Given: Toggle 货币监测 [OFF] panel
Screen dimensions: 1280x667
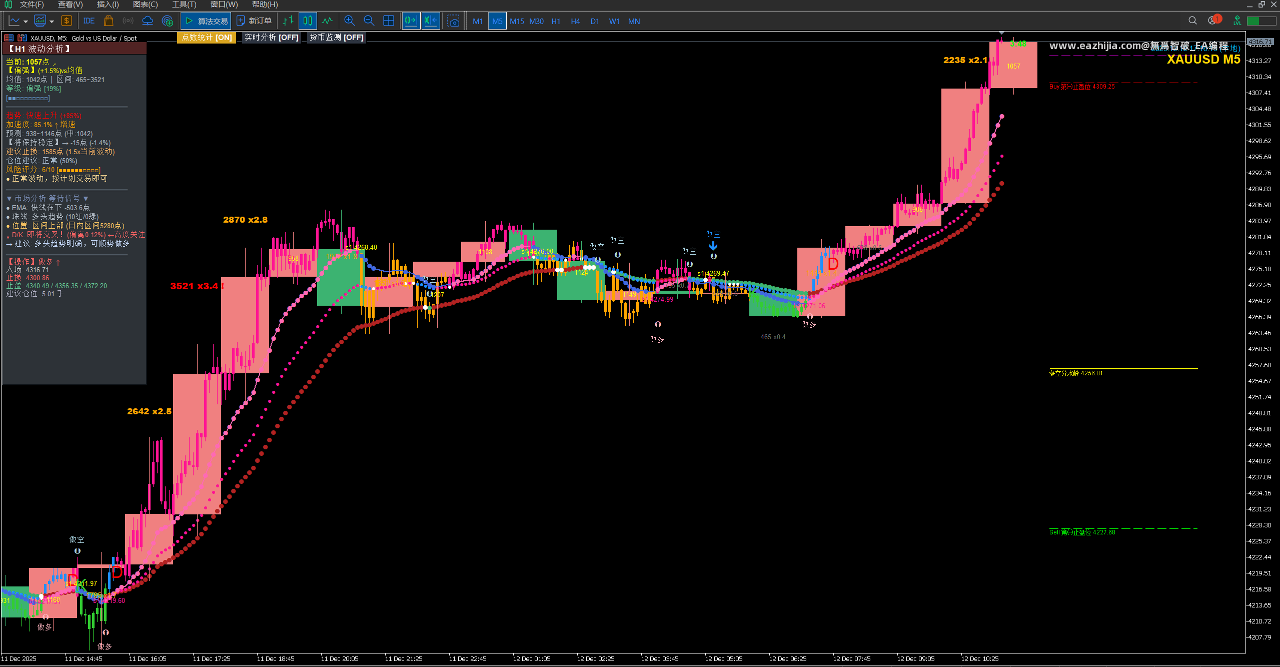Looking at the screenshot, I should [336, 38].
